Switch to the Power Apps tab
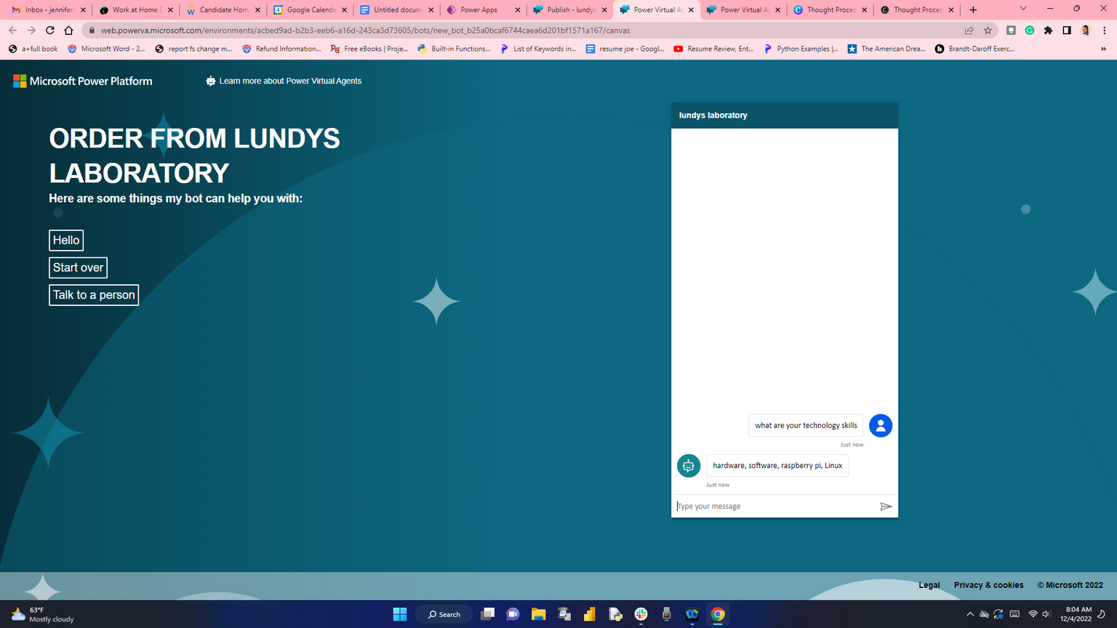 (x=484, y=10)
